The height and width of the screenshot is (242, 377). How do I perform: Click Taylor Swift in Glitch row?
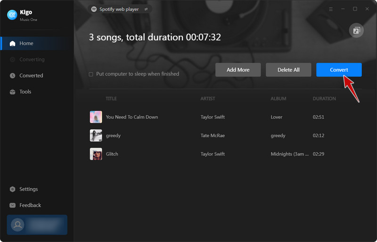(x=213, y=154)
